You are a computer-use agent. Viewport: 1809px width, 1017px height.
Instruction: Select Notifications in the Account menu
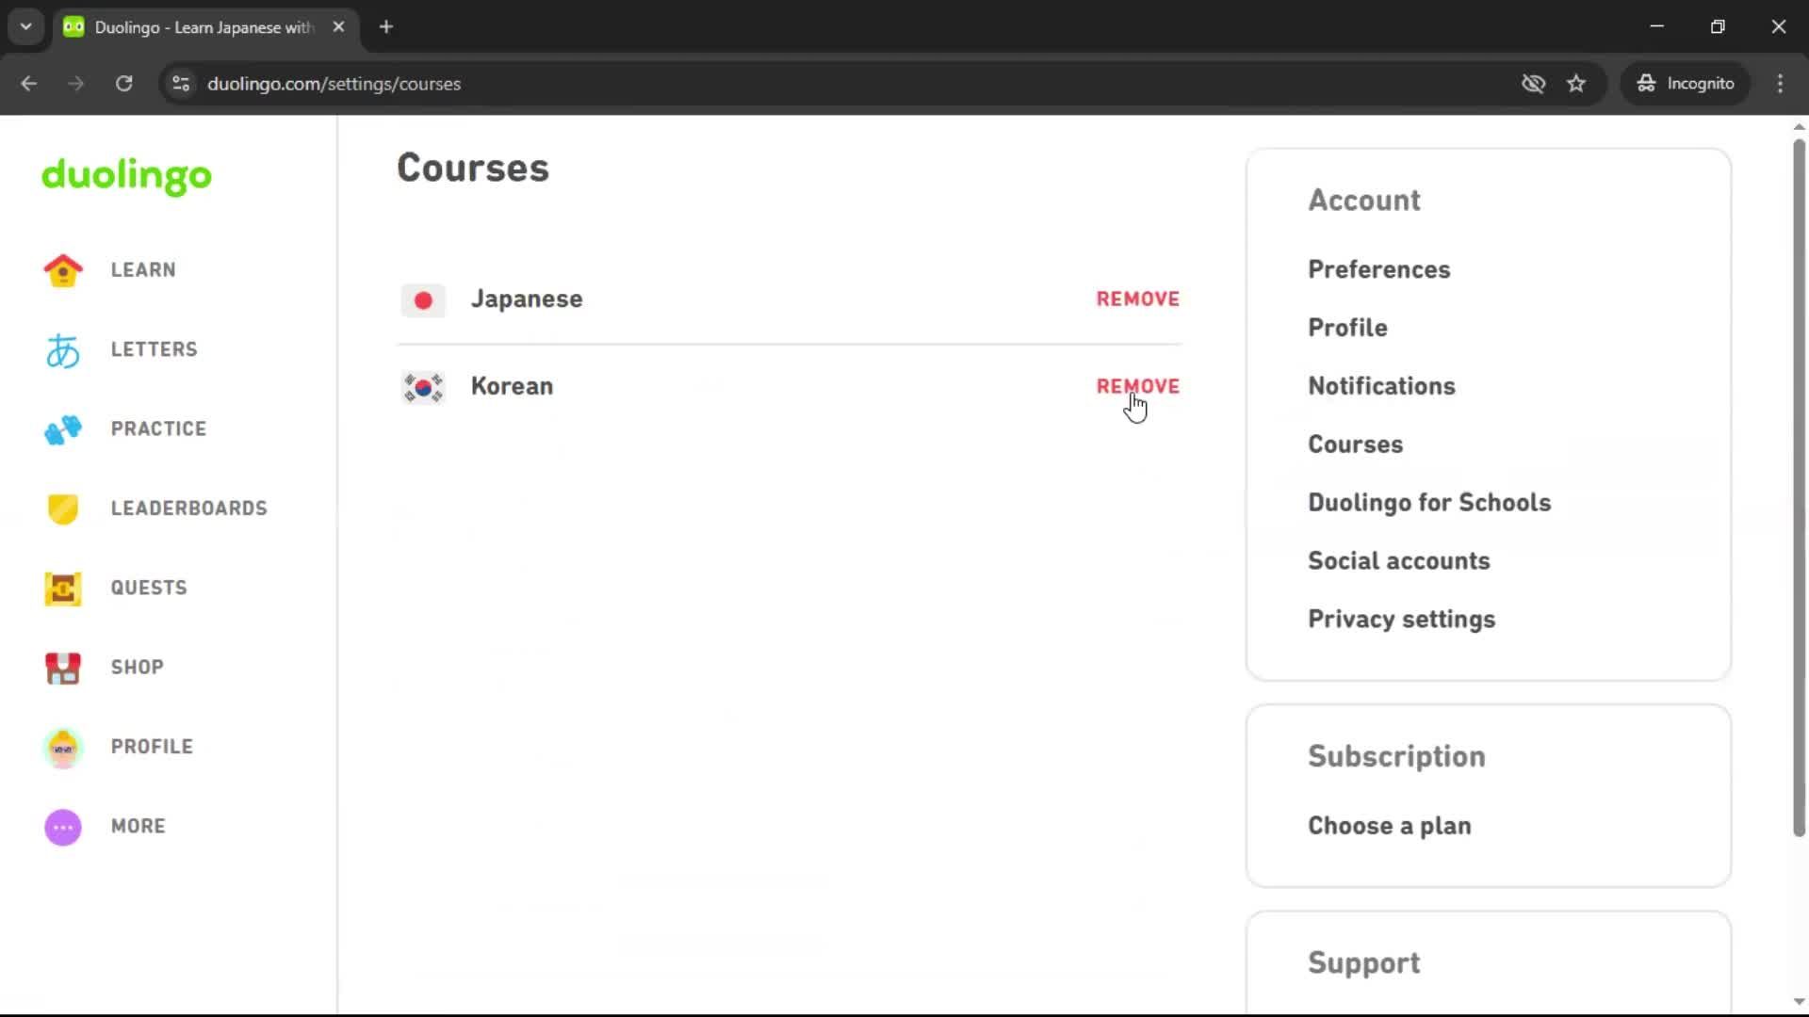pos(1381,386)
